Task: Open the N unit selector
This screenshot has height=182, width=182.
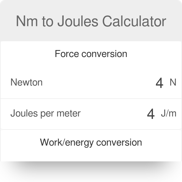Action: (x=173, y=83)
